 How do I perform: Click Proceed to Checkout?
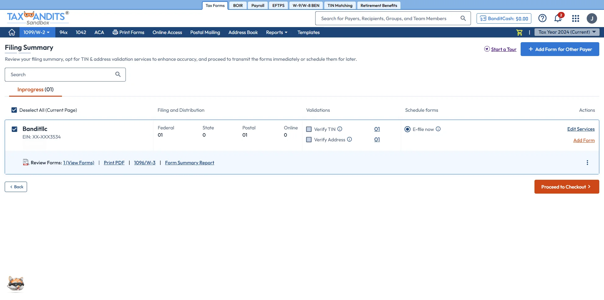point(566,186)
